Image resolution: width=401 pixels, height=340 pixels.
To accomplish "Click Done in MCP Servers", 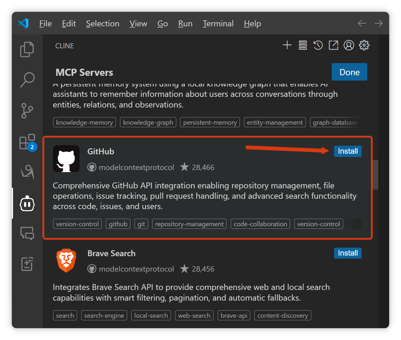I will click(x=349, y=72).
